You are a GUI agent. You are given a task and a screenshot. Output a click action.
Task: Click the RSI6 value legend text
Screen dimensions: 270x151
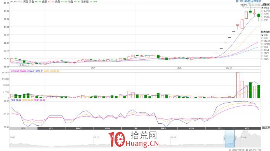[16, 100]
